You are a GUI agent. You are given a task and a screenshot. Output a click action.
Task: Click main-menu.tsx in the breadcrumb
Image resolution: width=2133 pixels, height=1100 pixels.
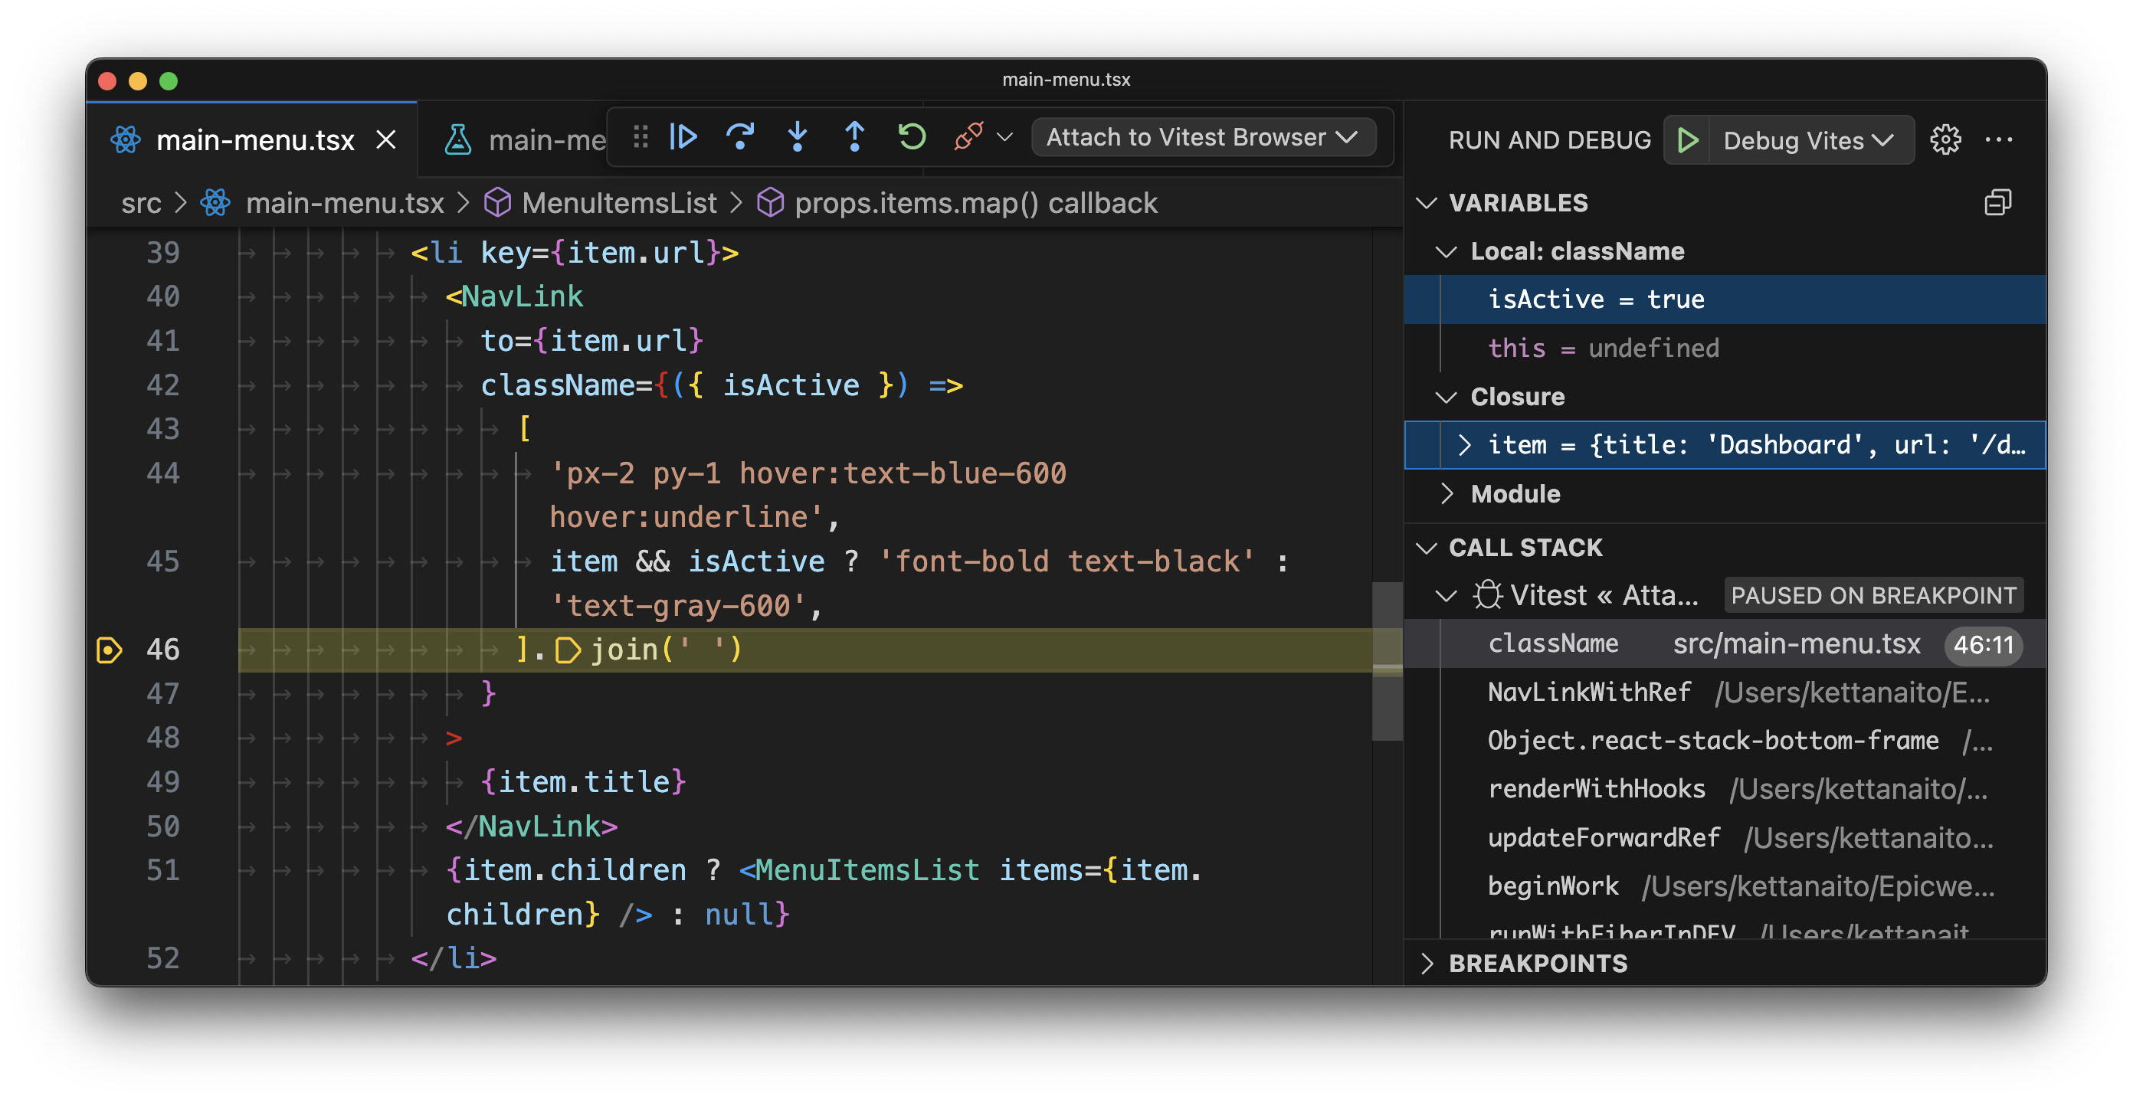(345, 203)
